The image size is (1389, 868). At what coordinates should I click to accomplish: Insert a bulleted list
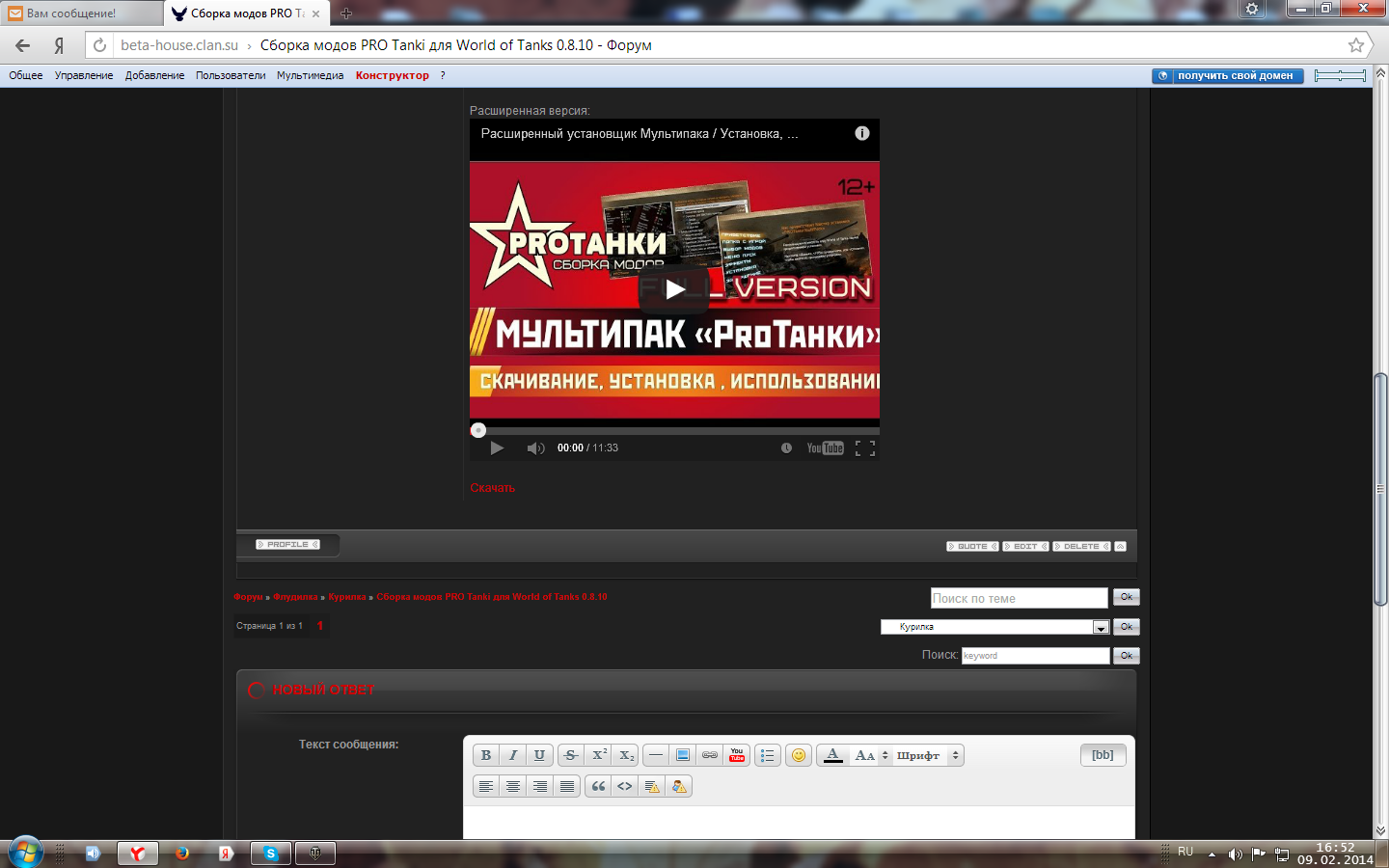(x=768, y=756)
